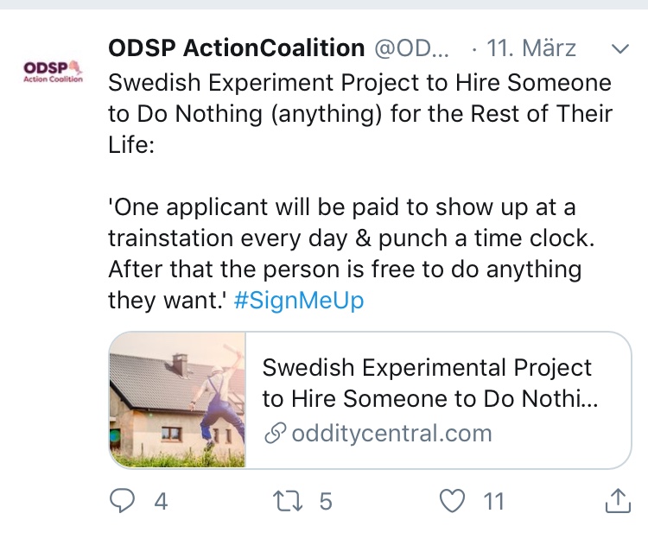Visit the odditycentral.com domain link
The image size is (648, 539).
pyautogui.click(x=391, y=433)
